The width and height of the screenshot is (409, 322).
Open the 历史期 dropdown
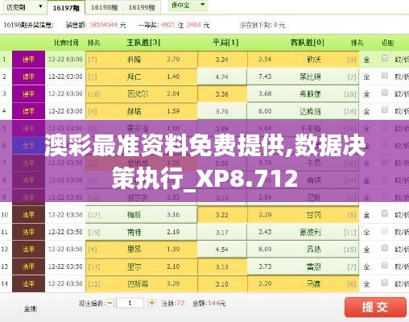pos(24,7)
